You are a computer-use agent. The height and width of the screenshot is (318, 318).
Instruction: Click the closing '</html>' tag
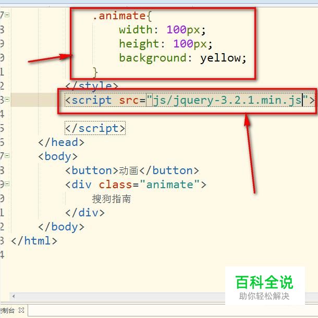coord(34,241)
